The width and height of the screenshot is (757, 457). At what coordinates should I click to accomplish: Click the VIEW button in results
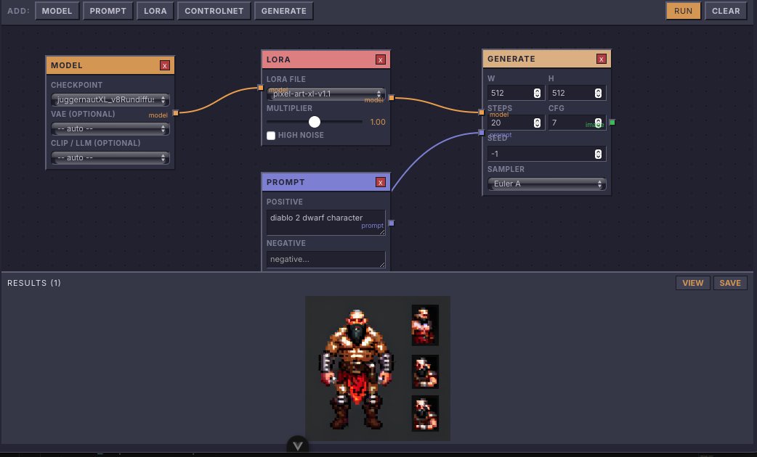(x=693, y=283)
